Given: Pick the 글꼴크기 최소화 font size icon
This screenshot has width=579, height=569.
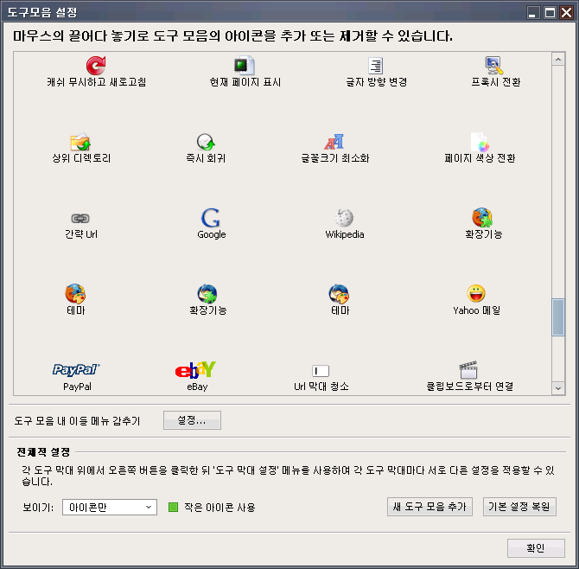Looking at the screenshot, I should 334,142.
